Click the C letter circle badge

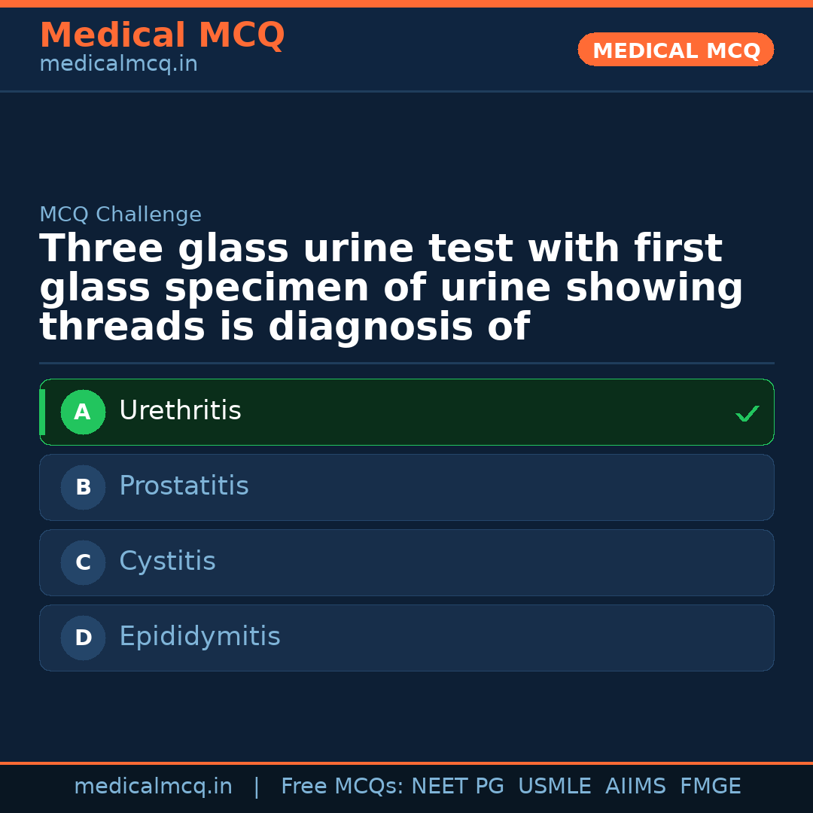[x=83, y=562]
